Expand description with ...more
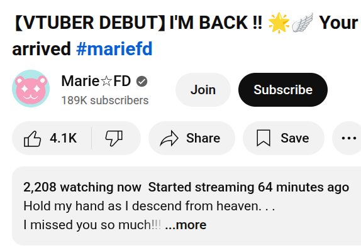The image size is (361, 248). click(186, 225)
